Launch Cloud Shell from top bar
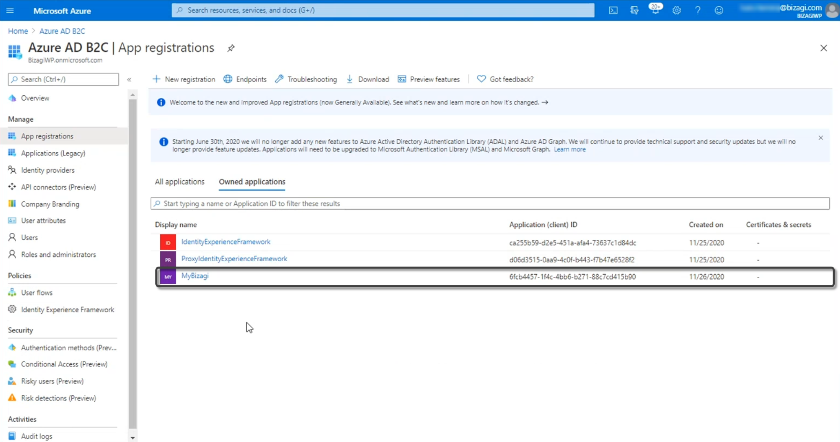Image resolution: width=840 pixels, height=442 pixels. 613,10
